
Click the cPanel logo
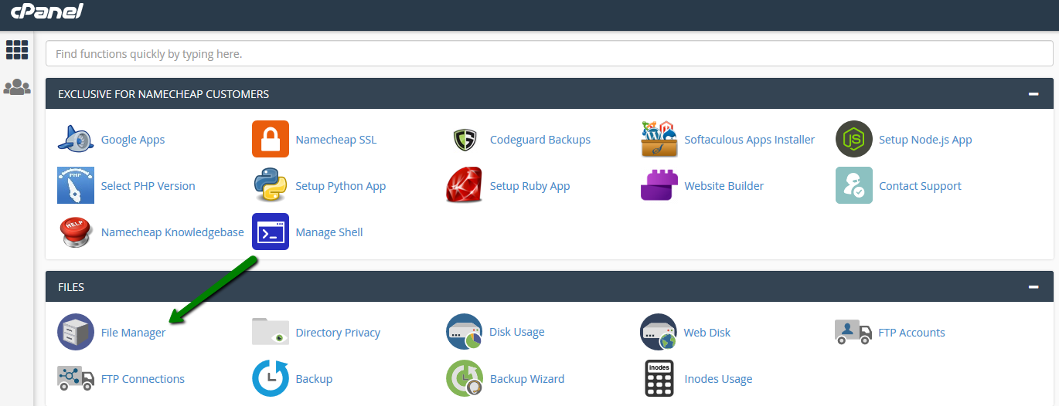click(x=47, y=12)
